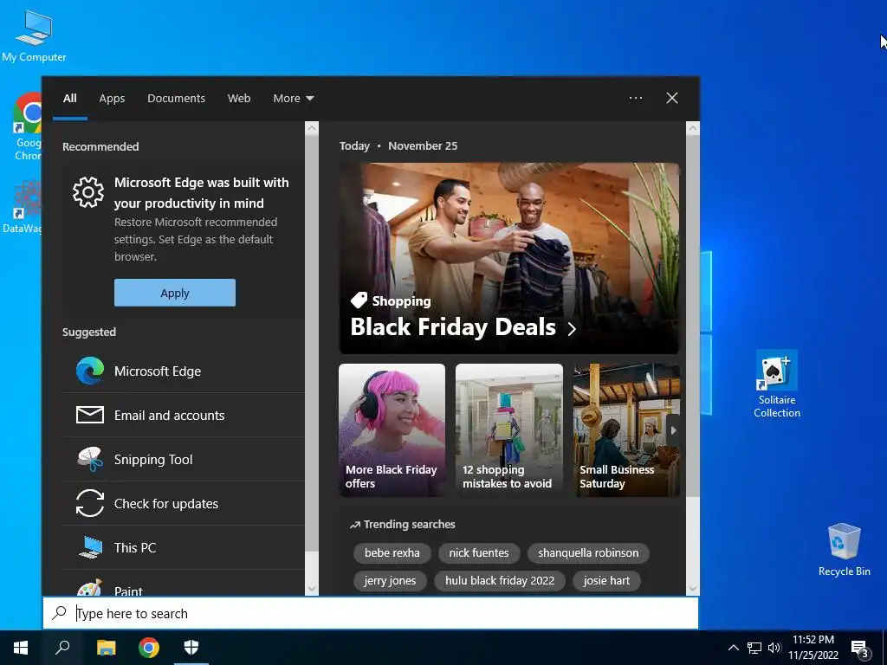This screenshot has height=665, width=887.
Task: Click the trending searches arrow icon
Action: (354, 525)
